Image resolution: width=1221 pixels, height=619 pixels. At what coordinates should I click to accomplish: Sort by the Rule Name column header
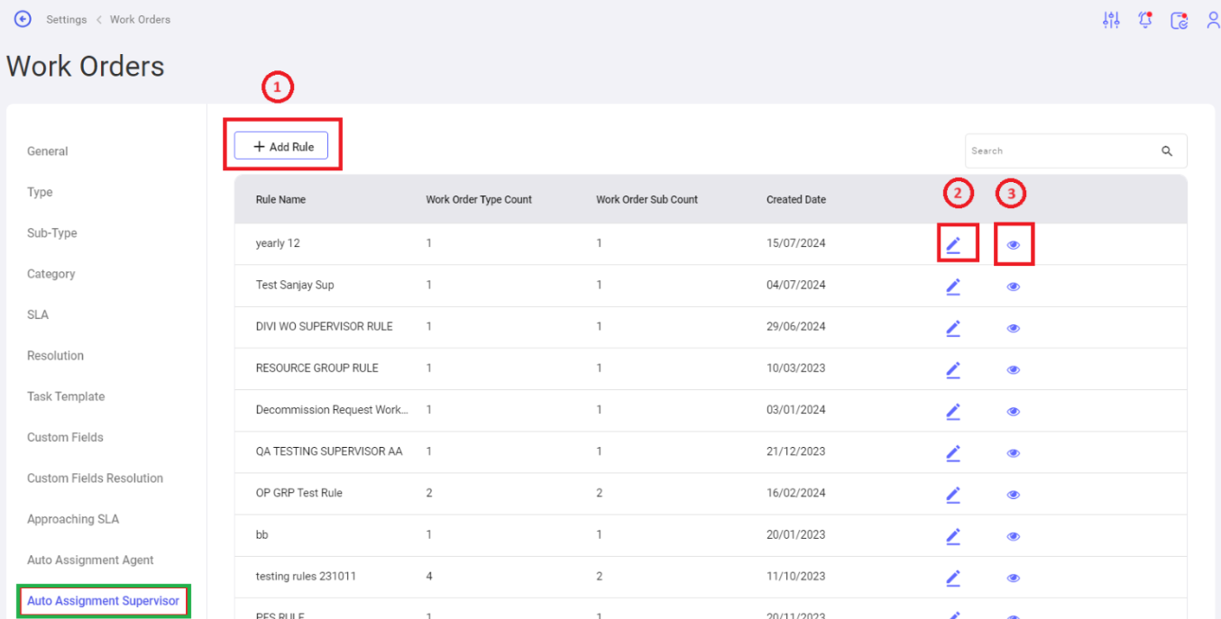point(280,199)
